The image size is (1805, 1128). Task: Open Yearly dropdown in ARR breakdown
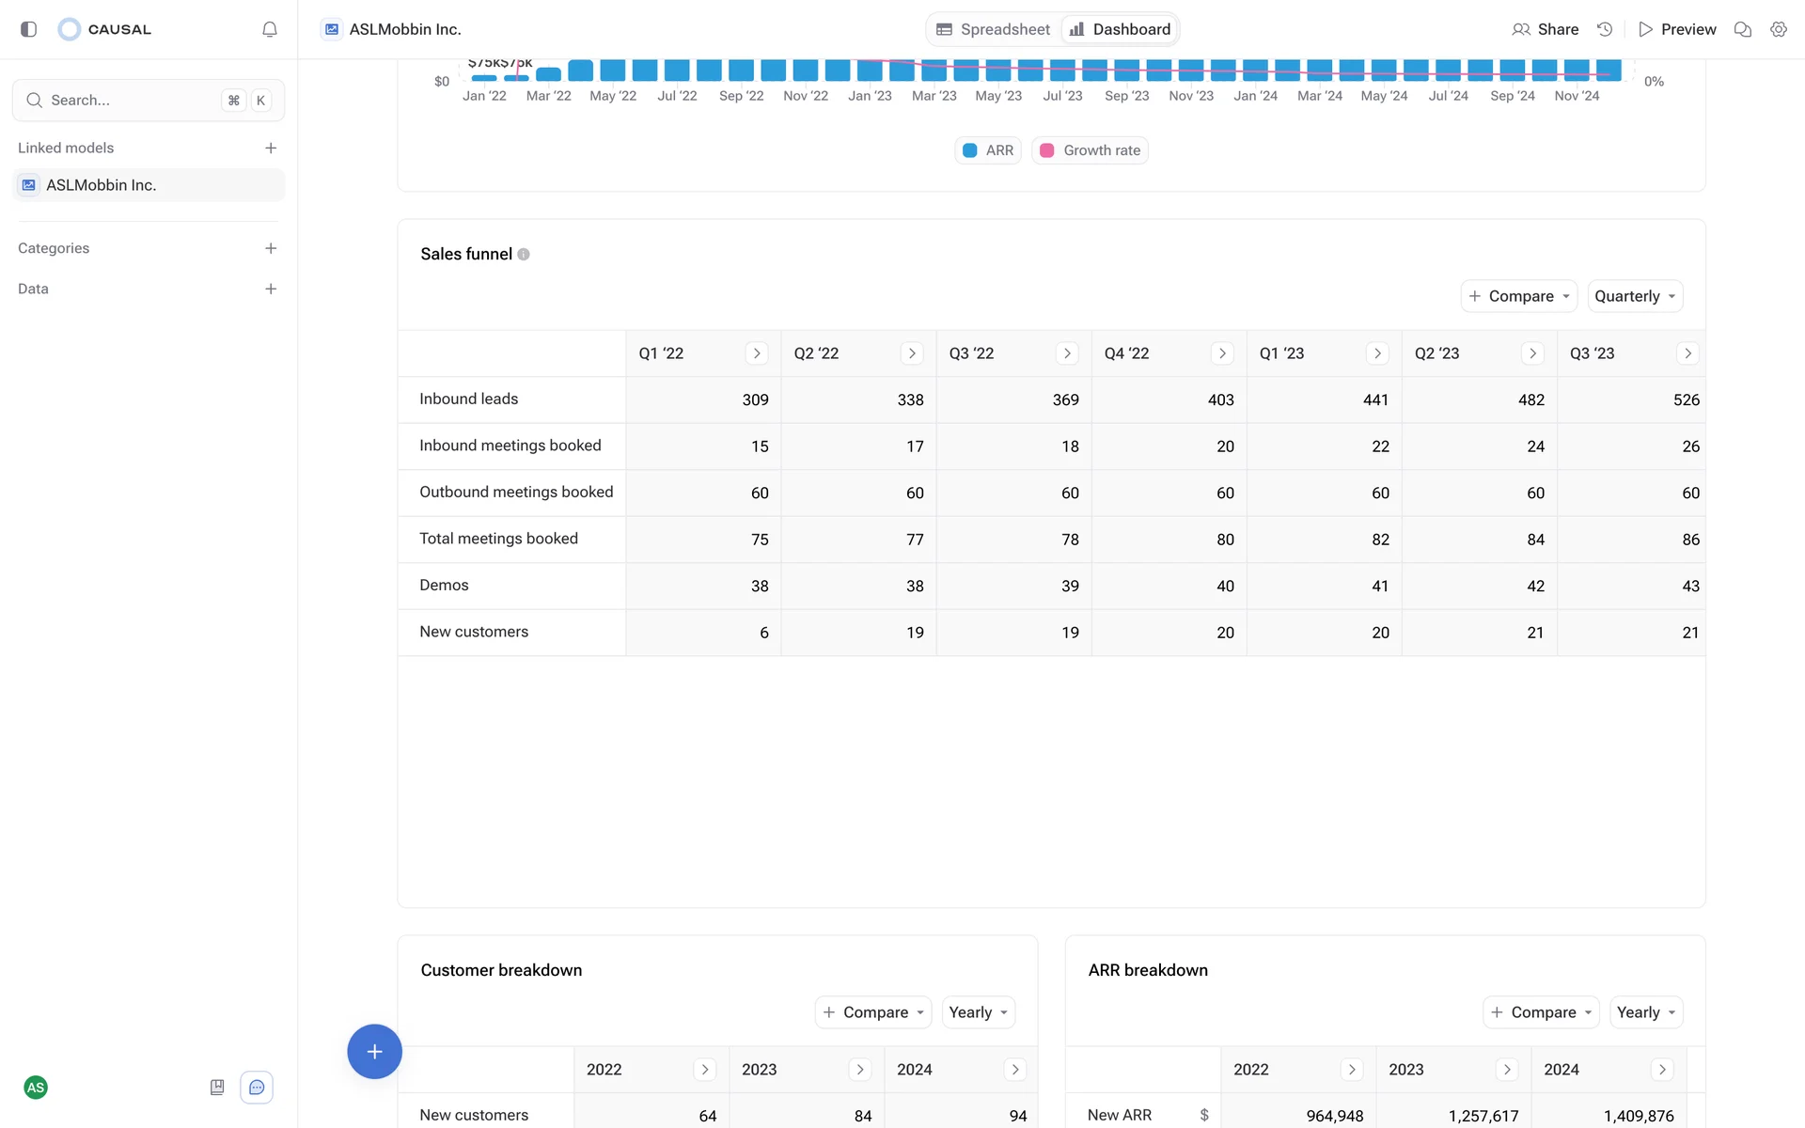point(1645,1012)
